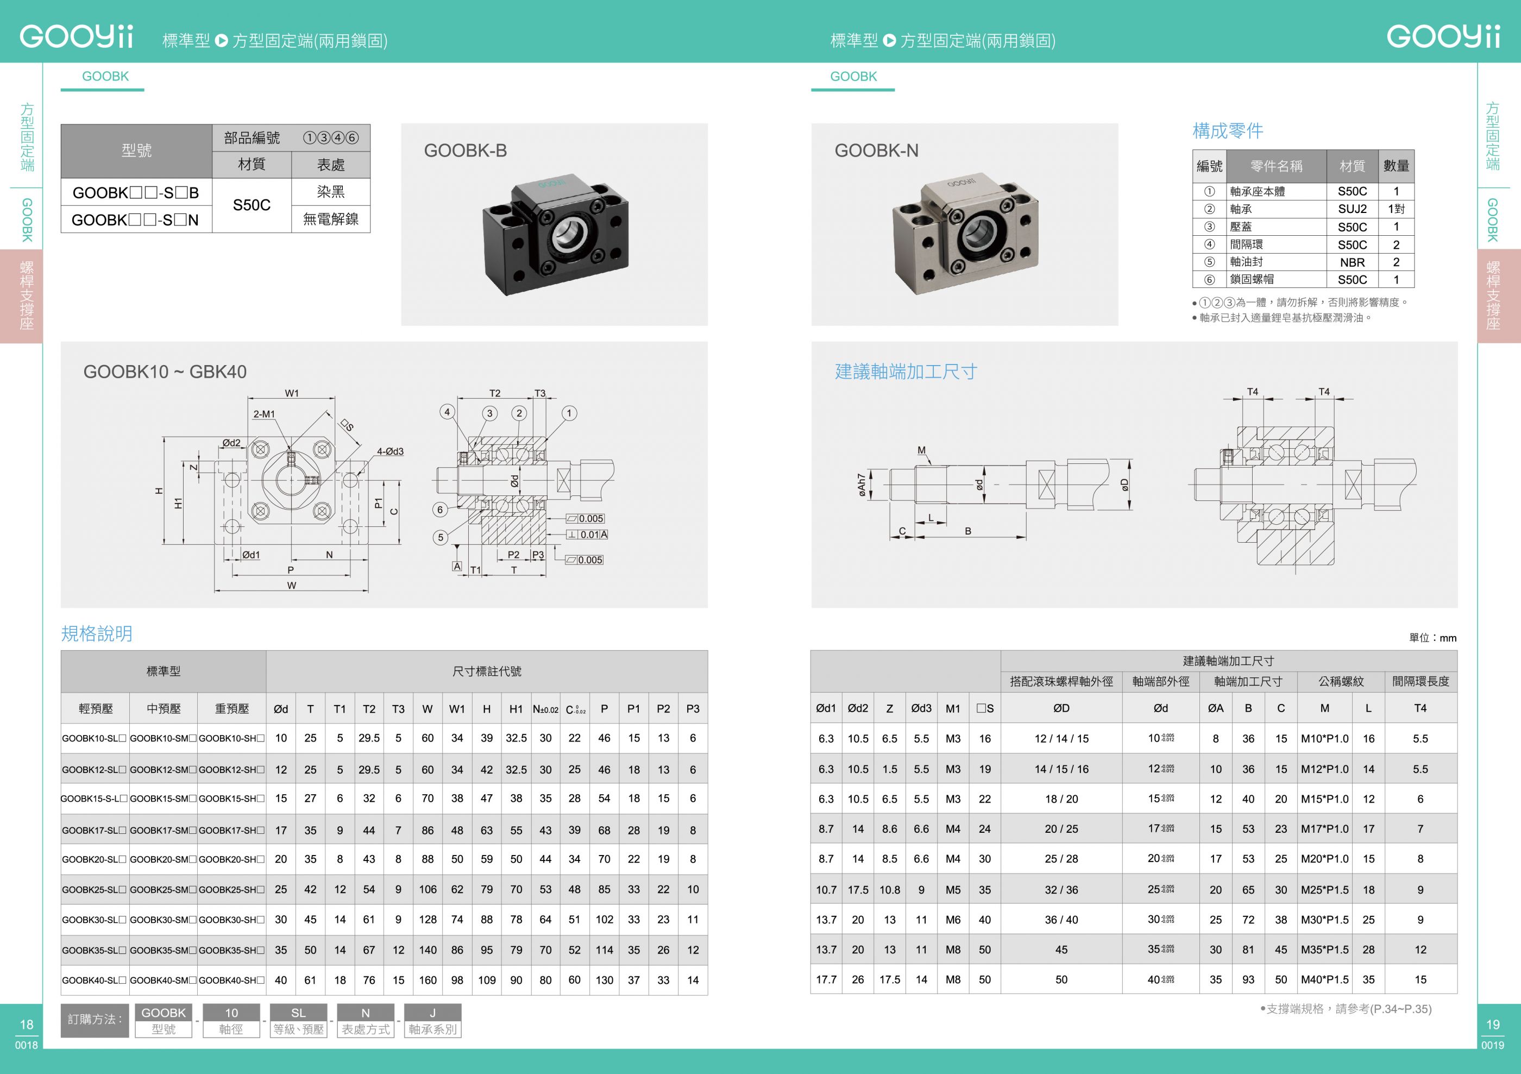Click the 12 / 14 / 15 screw diameter cell
1521x1074 pixels.
[1061, 738]
